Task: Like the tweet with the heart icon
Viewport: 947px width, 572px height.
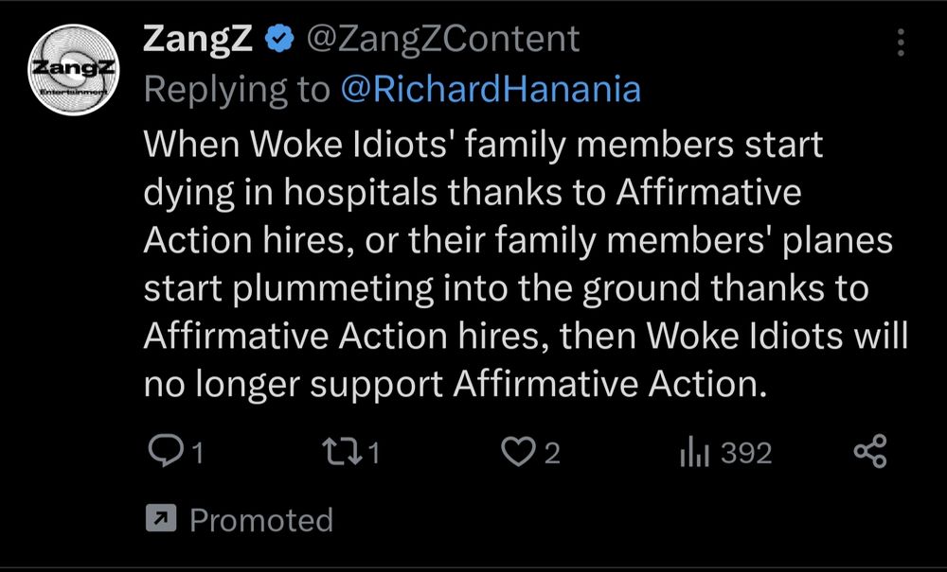Action: coord(517,453)
